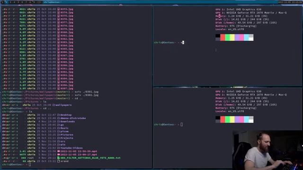Click Memory 1.24 GiB line in top-right terminal

click(x=241, y=16)
